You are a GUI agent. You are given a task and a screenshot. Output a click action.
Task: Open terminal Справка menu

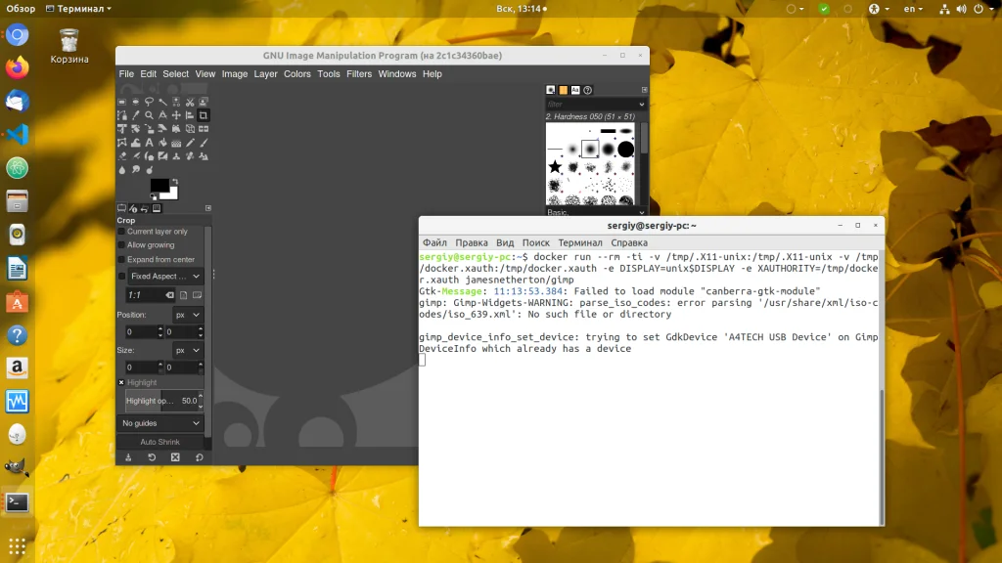(629, 242)
